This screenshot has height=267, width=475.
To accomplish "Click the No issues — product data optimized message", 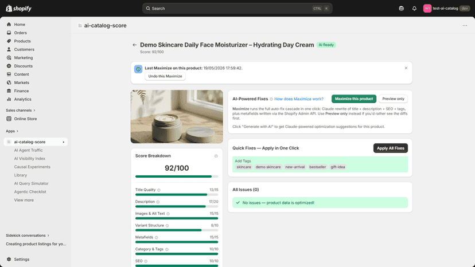I will pos(320,202).
